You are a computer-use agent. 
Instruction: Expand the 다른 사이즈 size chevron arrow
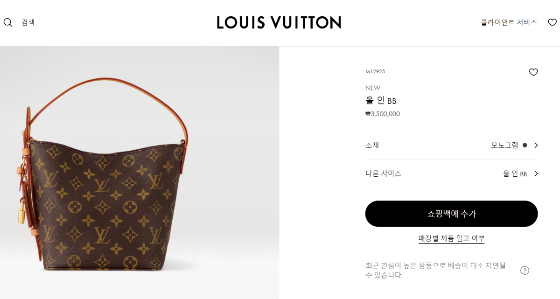(x=536, y=174)
